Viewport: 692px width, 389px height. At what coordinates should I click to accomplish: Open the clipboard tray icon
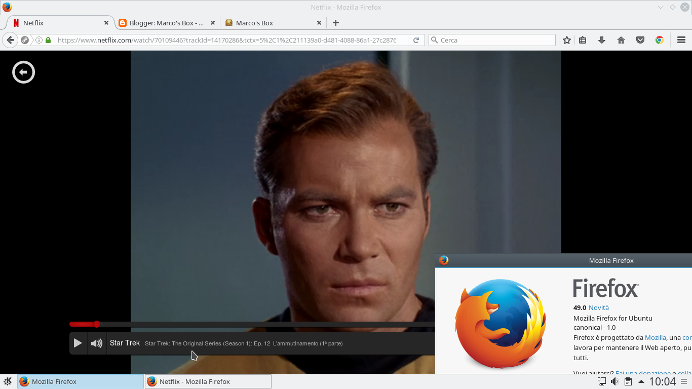pos(628,381)
